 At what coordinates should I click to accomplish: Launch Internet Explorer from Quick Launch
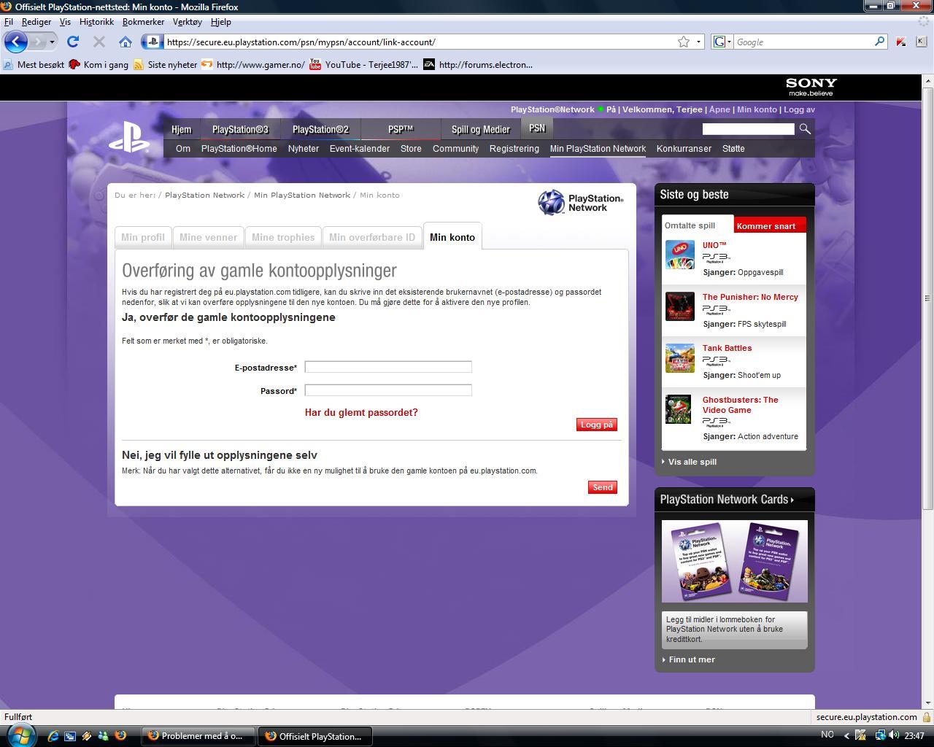(53, 735)
